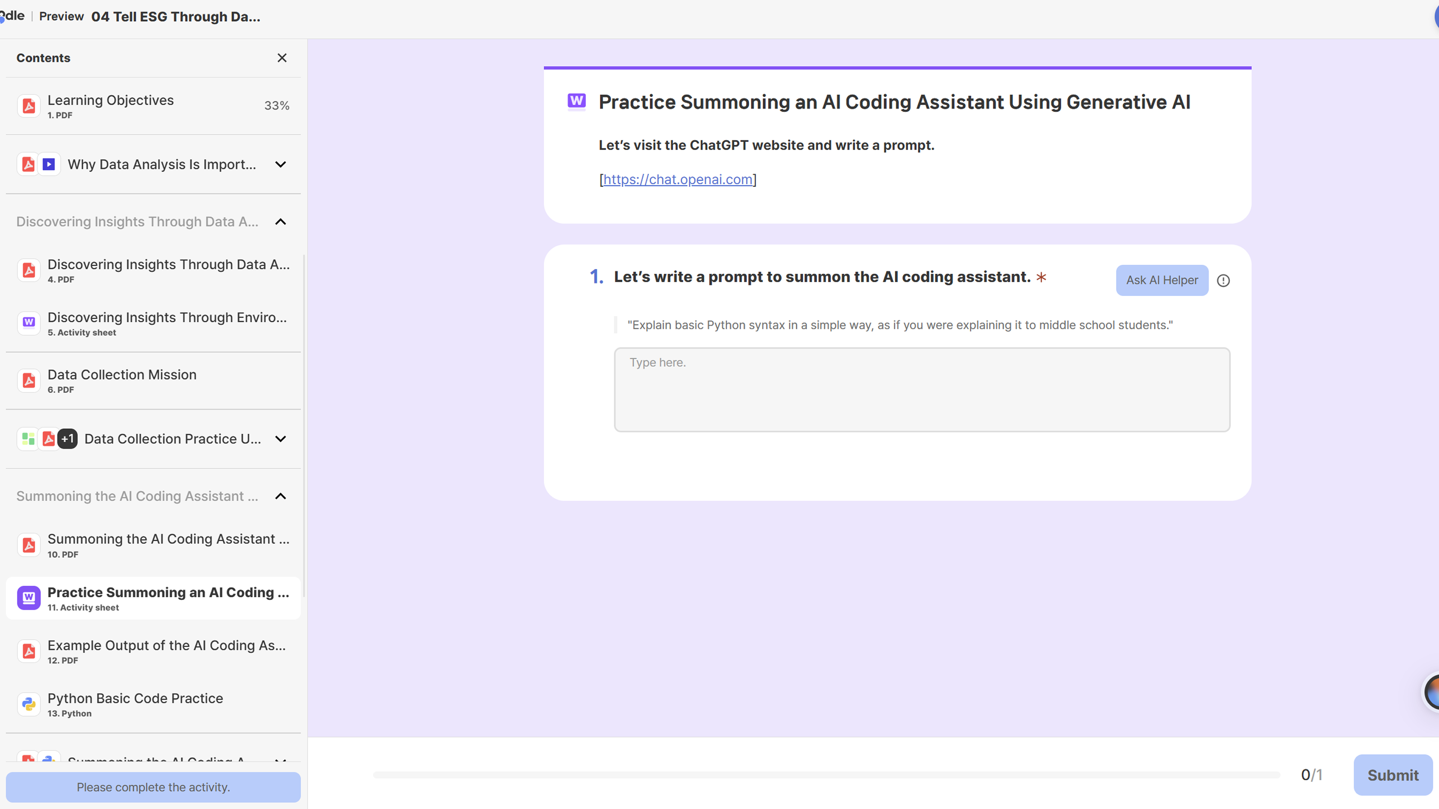The width and height of the screenshot is (1439, 809).
Task: Click the floating assistant icon at right edge
Action: 1431,692
